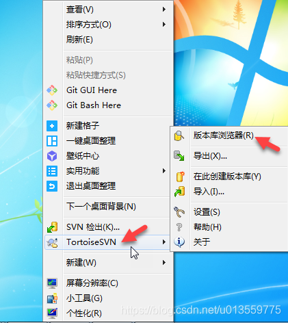Click 小工具(G) menu text
Image resolution: width=288 pixels, height=323 pixels.
(84, 298)
